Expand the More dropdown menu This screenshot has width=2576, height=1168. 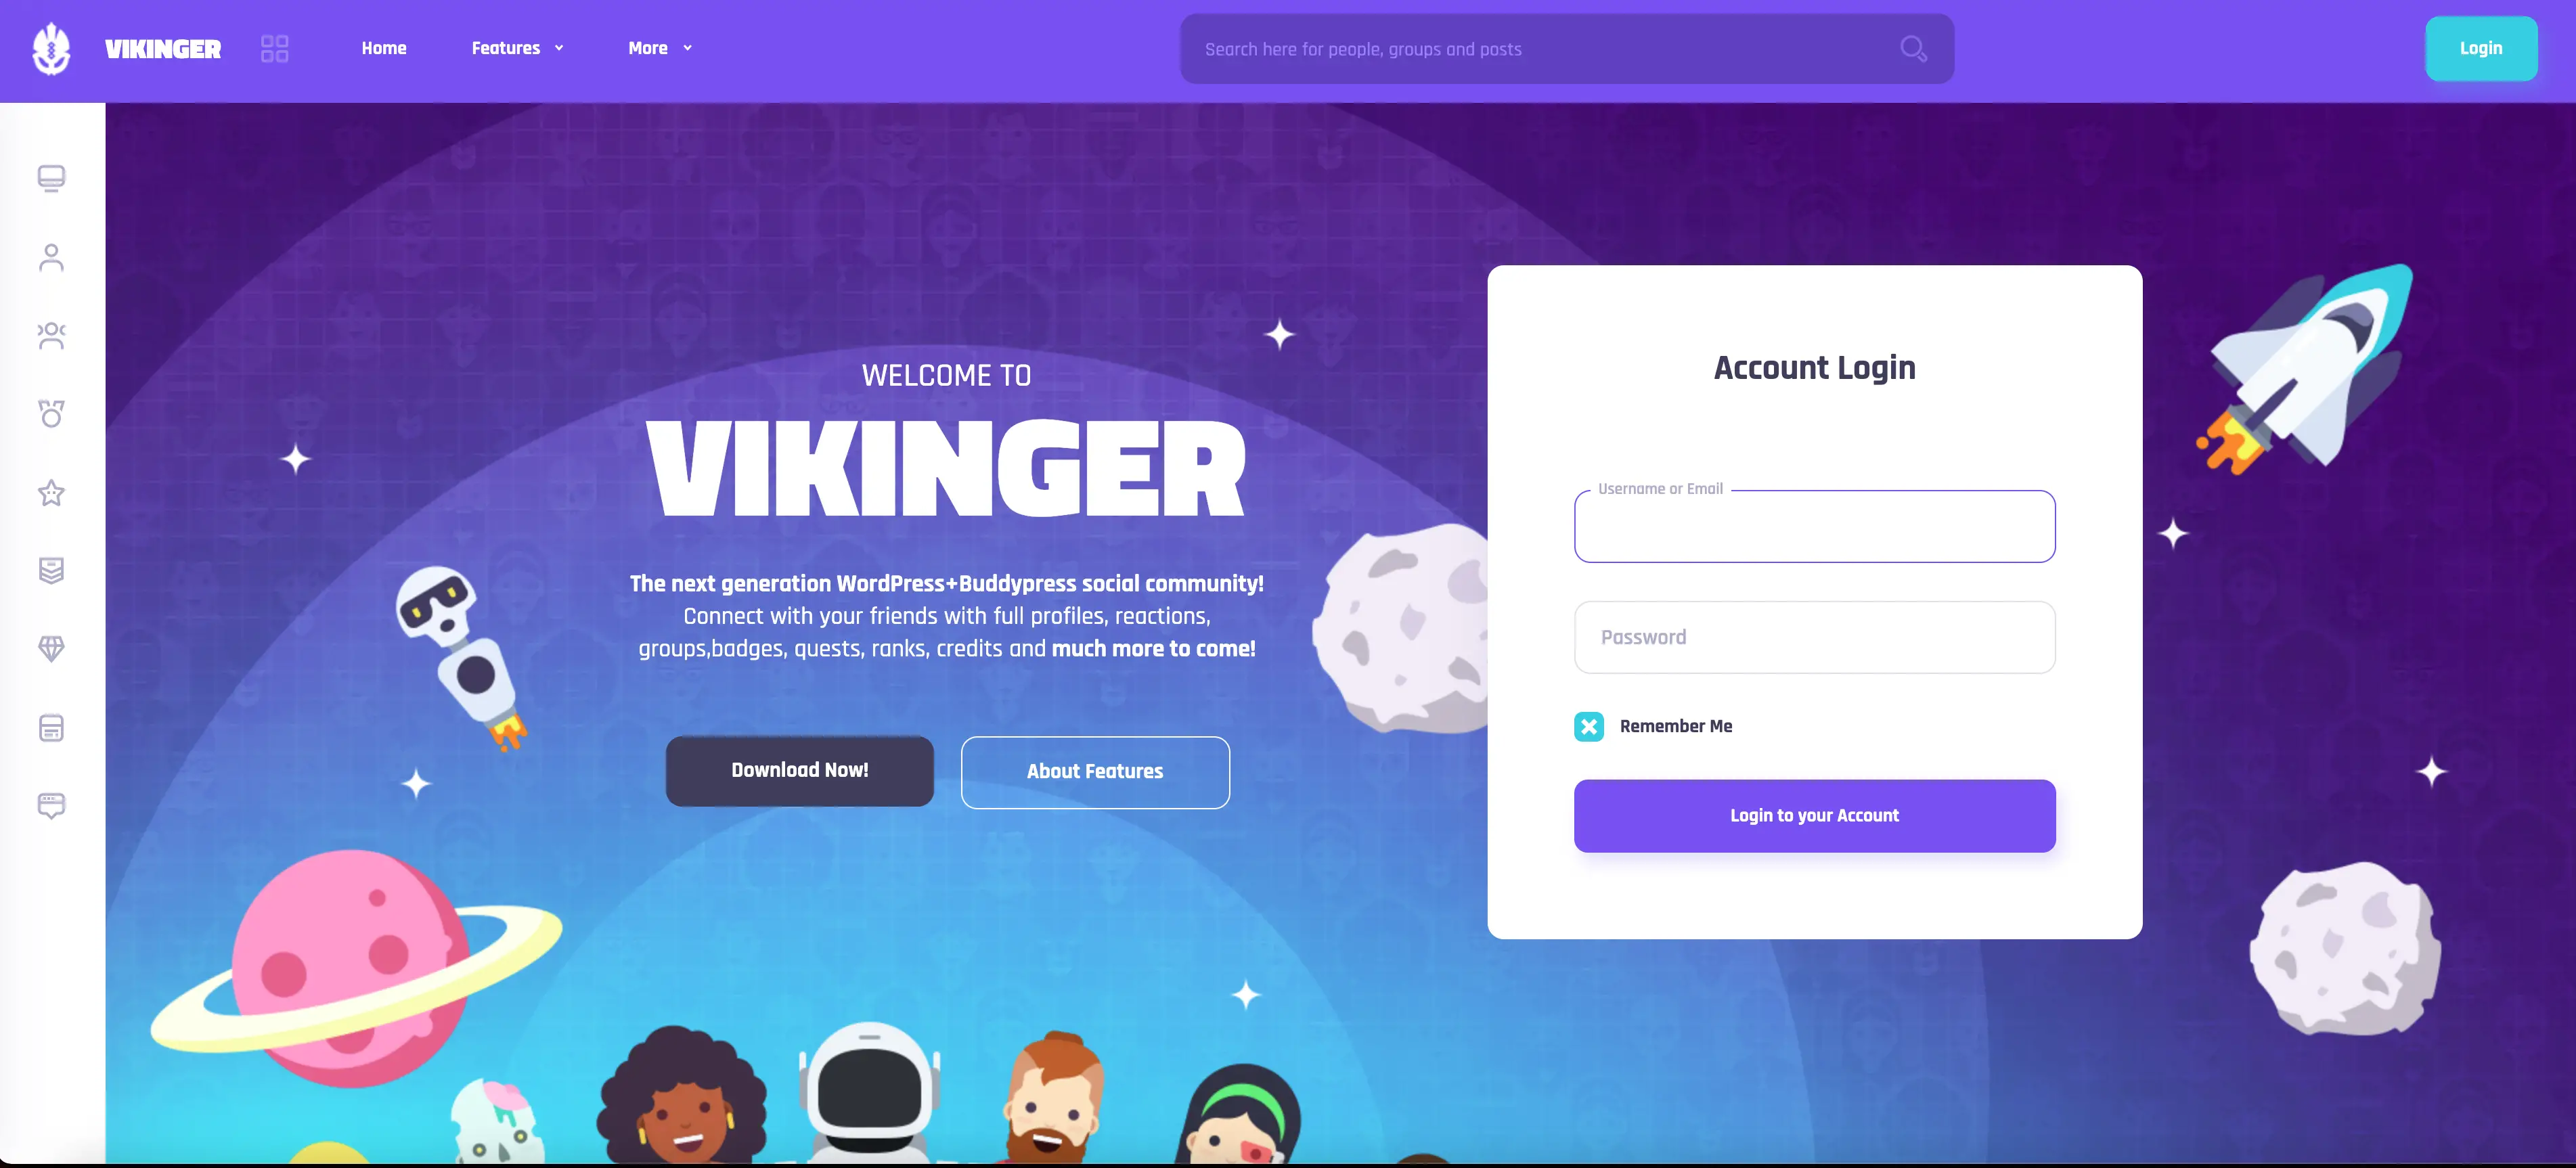pos(659,47)
